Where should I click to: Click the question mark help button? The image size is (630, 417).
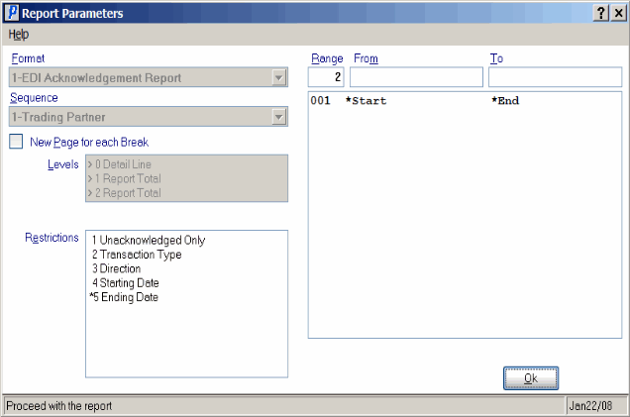tap(601, 13)
